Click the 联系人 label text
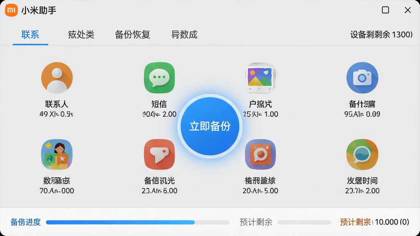 pyautogui.click(x=57, y=104)
